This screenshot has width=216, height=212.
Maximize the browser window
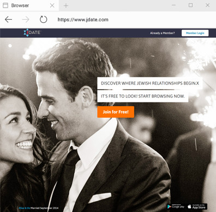click(x=190, y=5)
